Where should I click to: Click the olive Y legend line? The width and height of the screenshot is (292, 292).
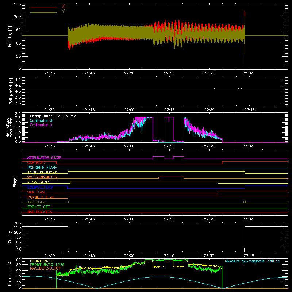[43, 12]
